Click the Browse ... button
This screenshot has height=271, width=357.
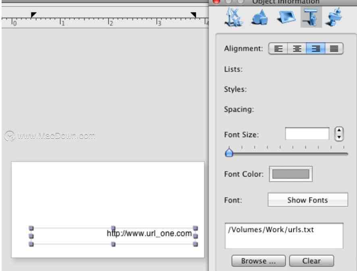pyautogui.click(x=258, y=261)
